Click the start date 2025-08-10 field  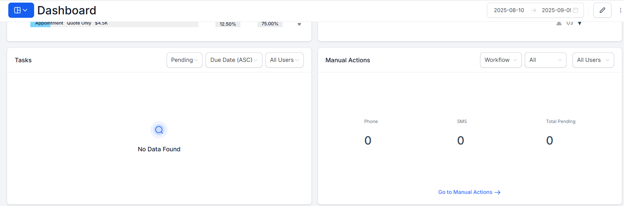(509, 10)
